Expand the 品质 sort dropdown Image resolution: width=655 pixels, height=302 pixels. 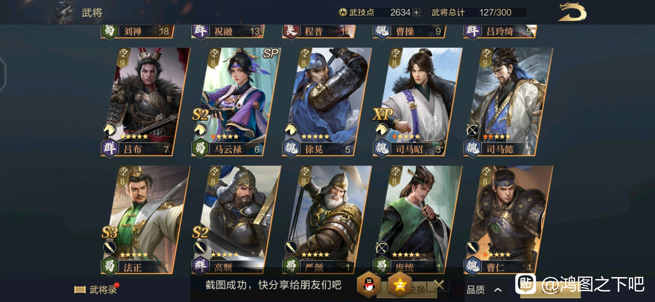[484, 290]
